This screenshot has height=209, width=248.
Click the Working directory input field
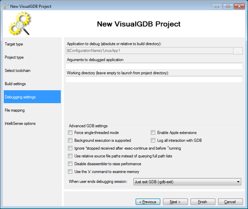tap(154, 80)
